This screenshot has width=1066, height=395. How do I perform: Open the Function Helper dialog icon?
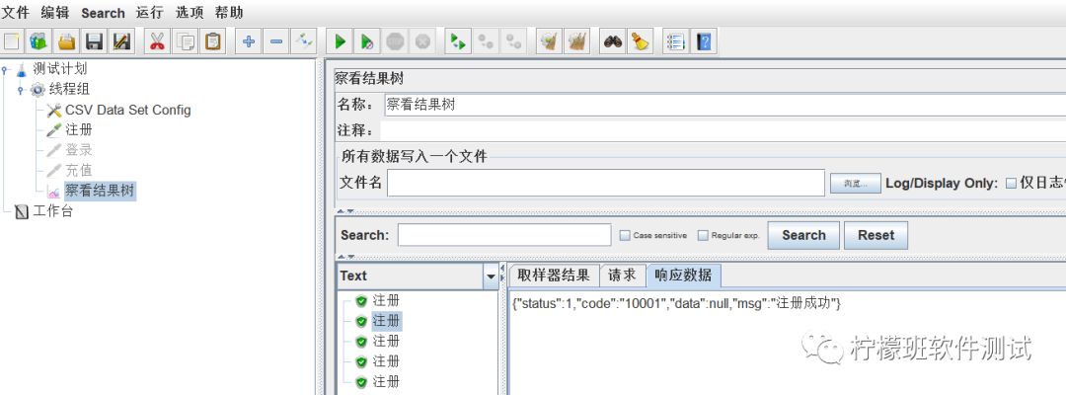676,42
